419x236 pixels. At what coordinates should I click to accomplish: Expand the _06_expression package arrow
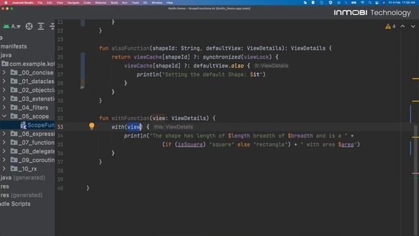(x=4, y=134)
